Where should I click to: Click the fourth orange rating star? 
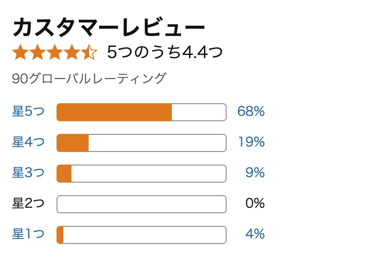point(72,52)
